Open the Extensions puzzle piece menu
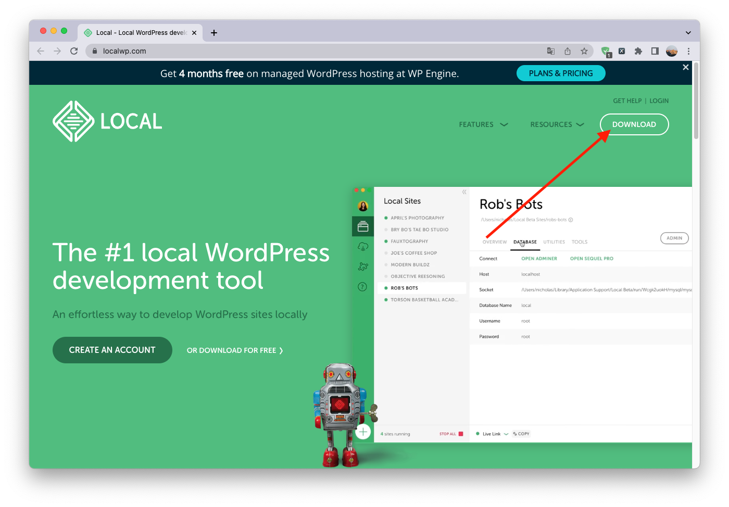 638,51
